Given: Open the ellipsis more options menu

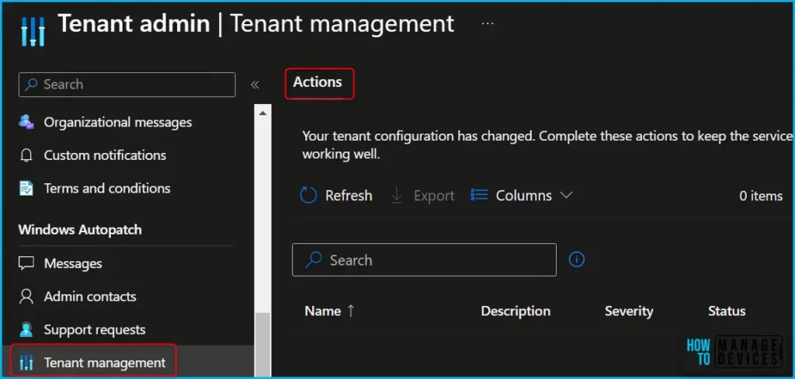Looking at the screenshot, I should (x=488, y=23).
